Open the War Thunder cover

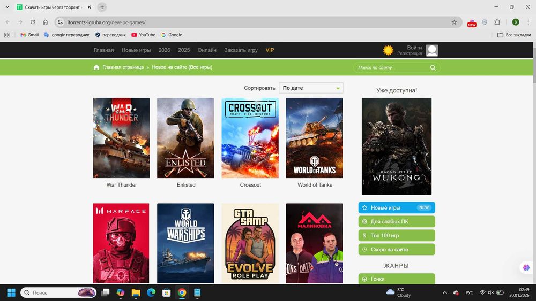coord(121,138)
